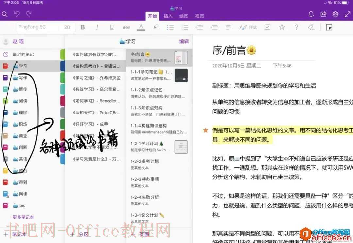
Task: Toggle strikethrough formatting
Action: point(126,27)
